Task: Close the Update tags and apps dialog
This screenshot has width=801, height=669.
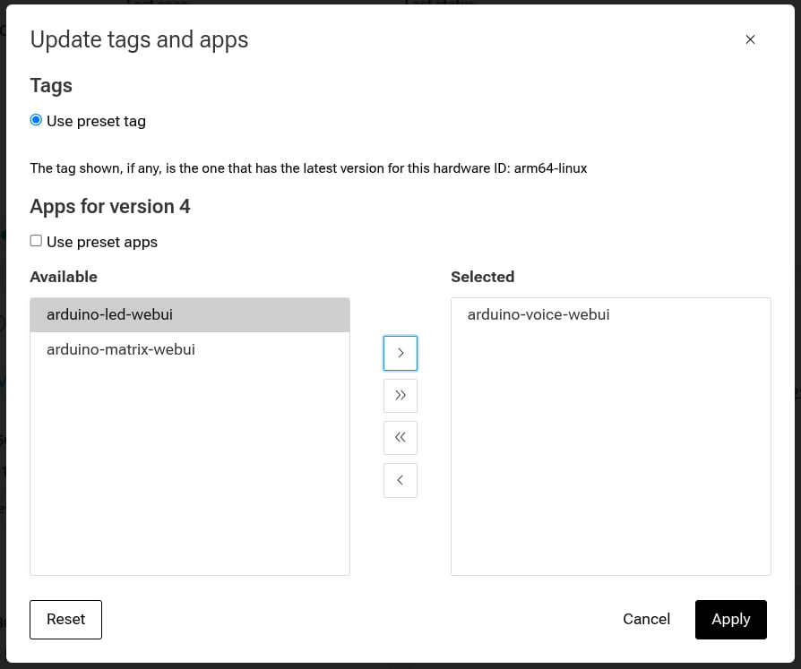Action: [x=750, y=39]
